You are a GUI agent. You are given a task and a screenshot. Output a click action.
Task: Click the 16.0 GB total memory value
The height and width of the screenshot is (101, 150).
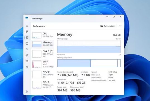coord(116,35)
